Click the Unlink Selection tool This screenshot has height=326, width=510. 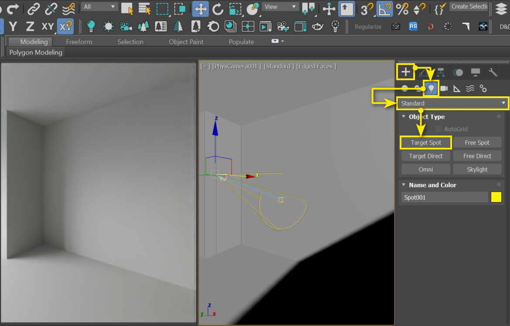coord(51,9)
